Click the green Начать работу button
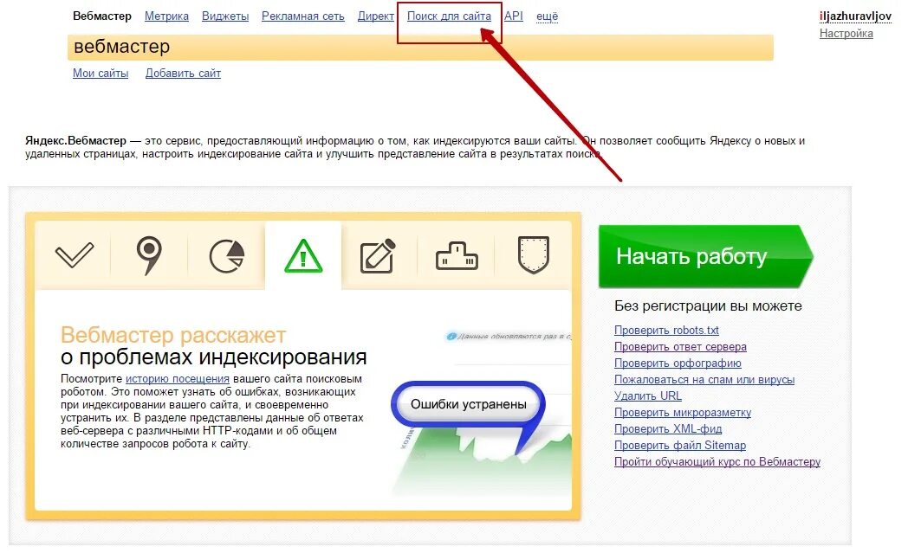 click(705, 256)
